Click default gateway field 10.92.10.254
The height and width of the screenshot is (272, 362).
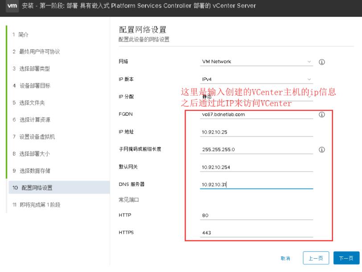pos(256,167)
